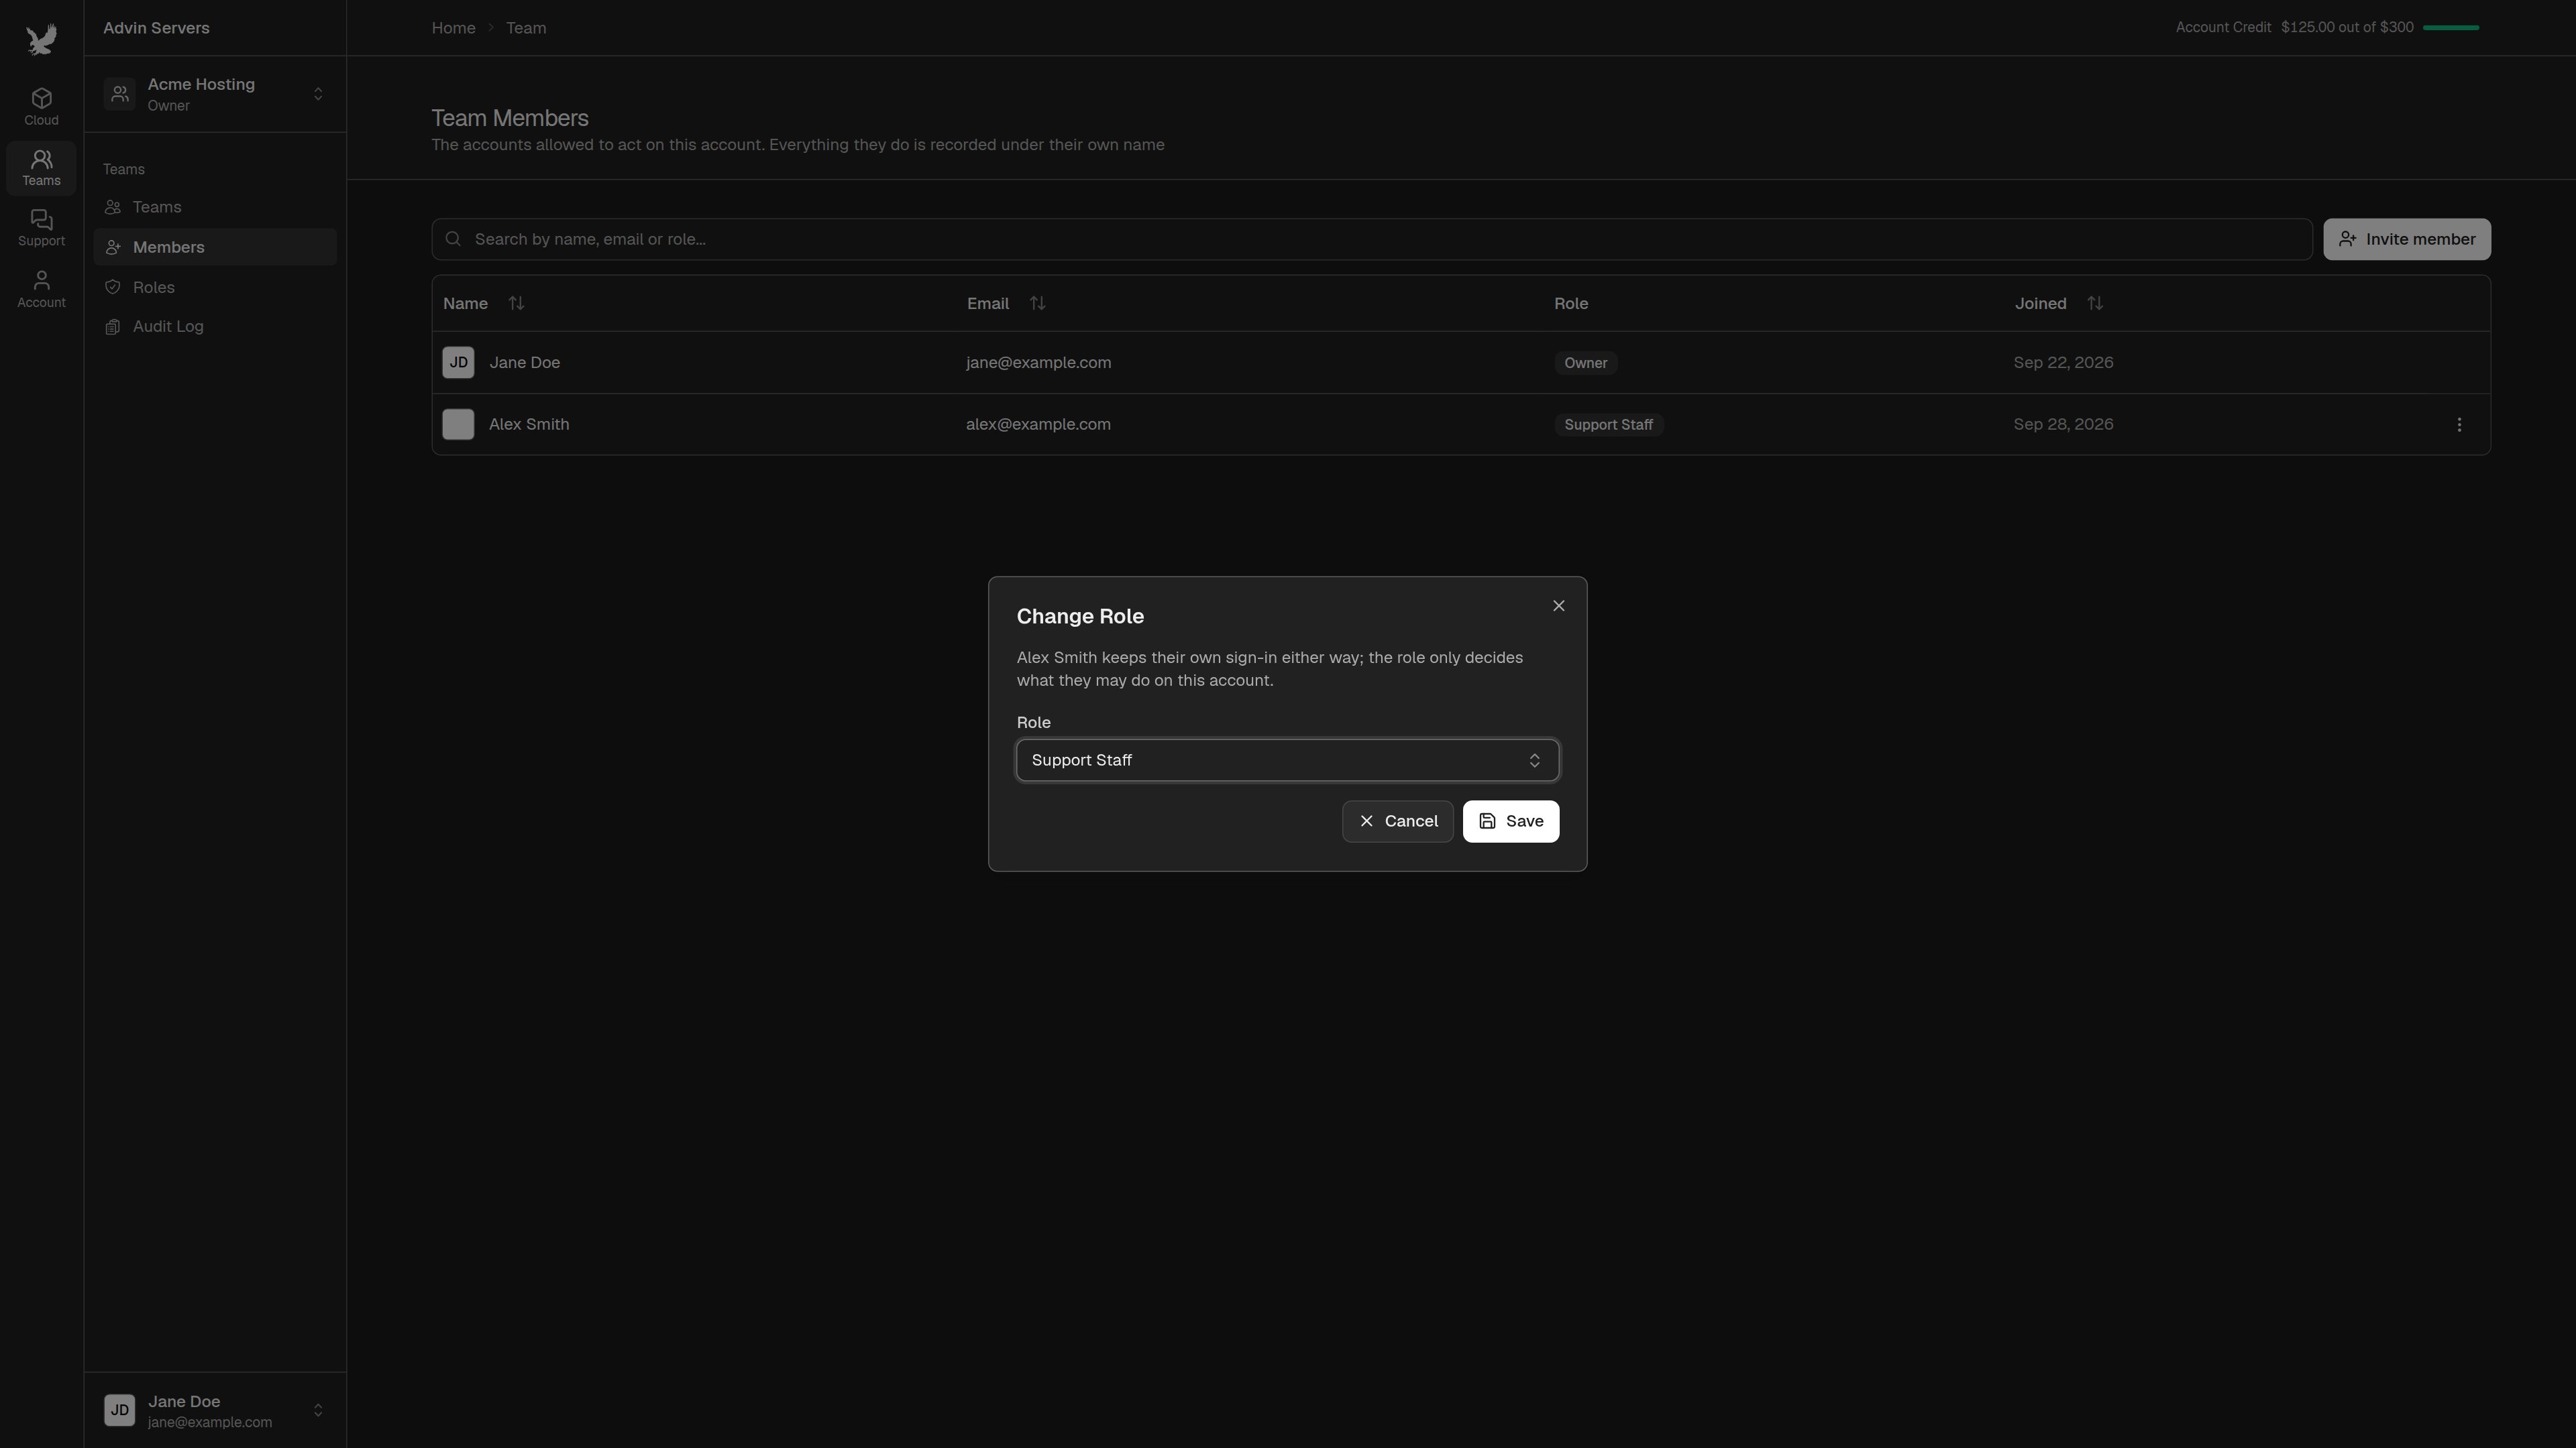Go to Home breadcrumb

pyautogui.click(x=453, y=28)
